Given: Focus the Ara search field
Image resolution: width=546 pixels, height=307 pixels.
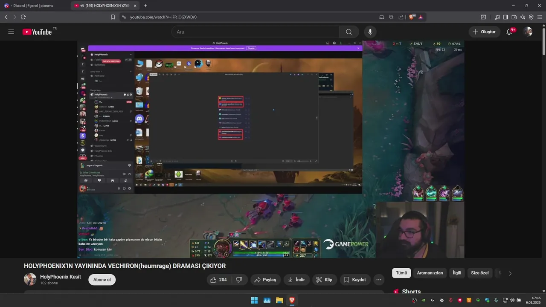Looking at the screenshot, I should (255, 32).
